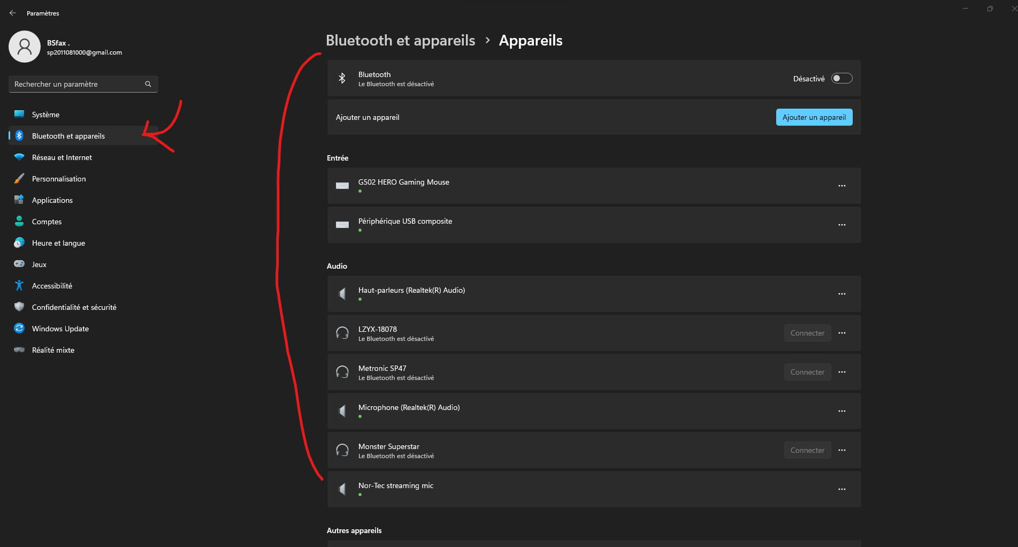Toggle the Bluetooth switch on

(841, 79)
